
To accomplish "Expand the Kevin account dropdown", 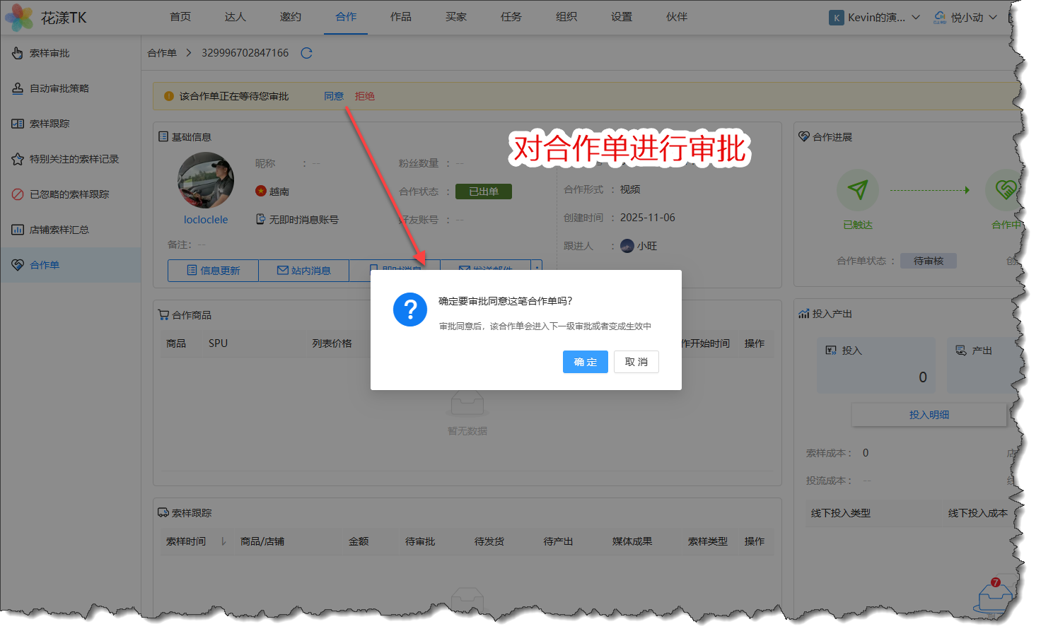I will pos(875,18).
